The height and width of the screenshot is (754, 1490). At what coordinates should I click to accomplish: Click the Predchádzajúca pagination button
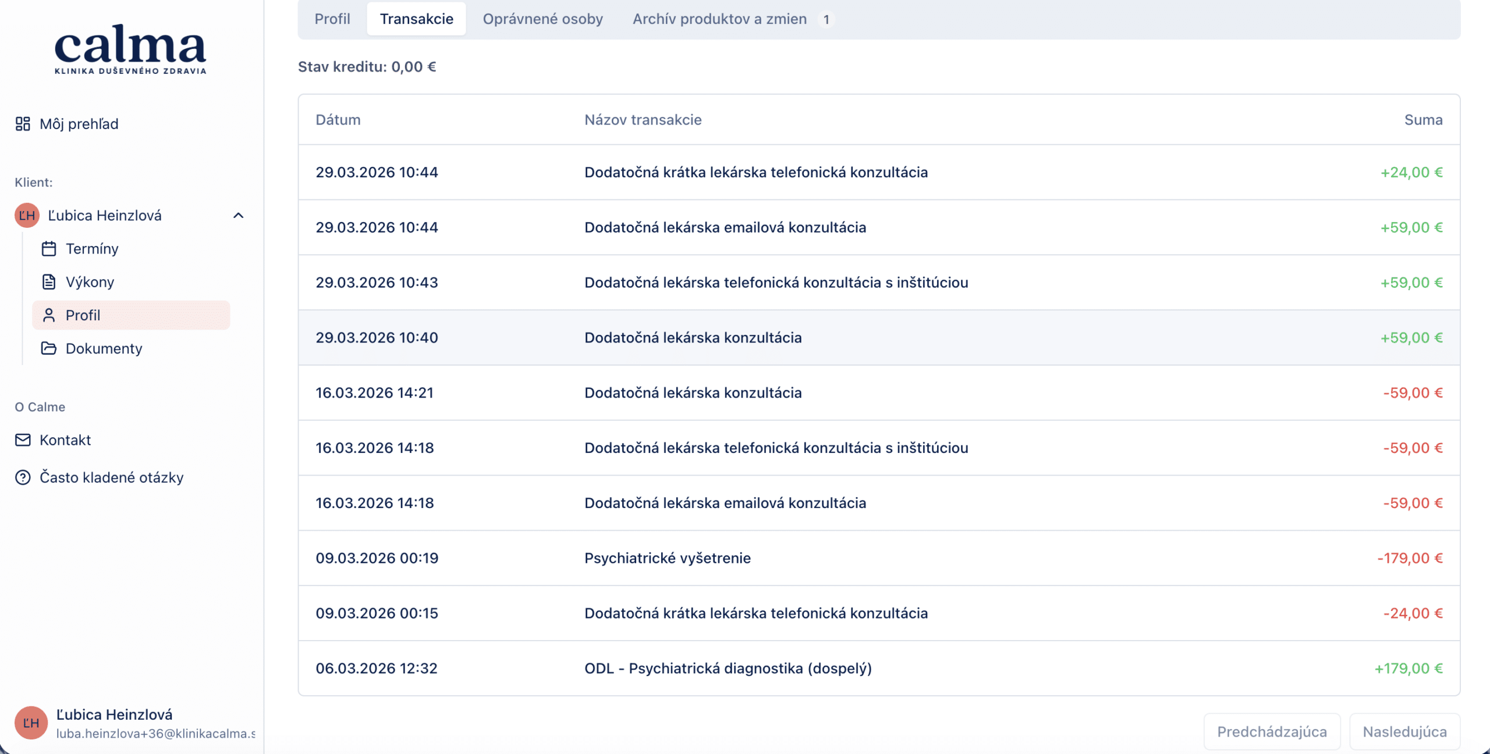(x=1272, y=731)
